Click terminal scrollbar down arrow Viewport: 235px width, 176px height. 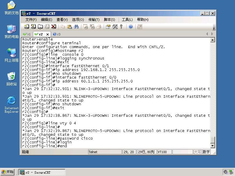point(212,145)
